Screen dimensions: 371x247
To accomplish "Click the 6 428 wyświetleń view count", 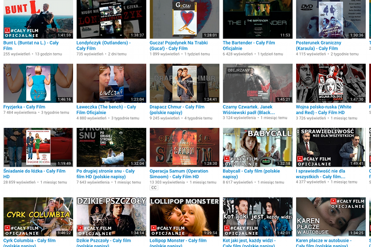I will click(x=238, y=54).
